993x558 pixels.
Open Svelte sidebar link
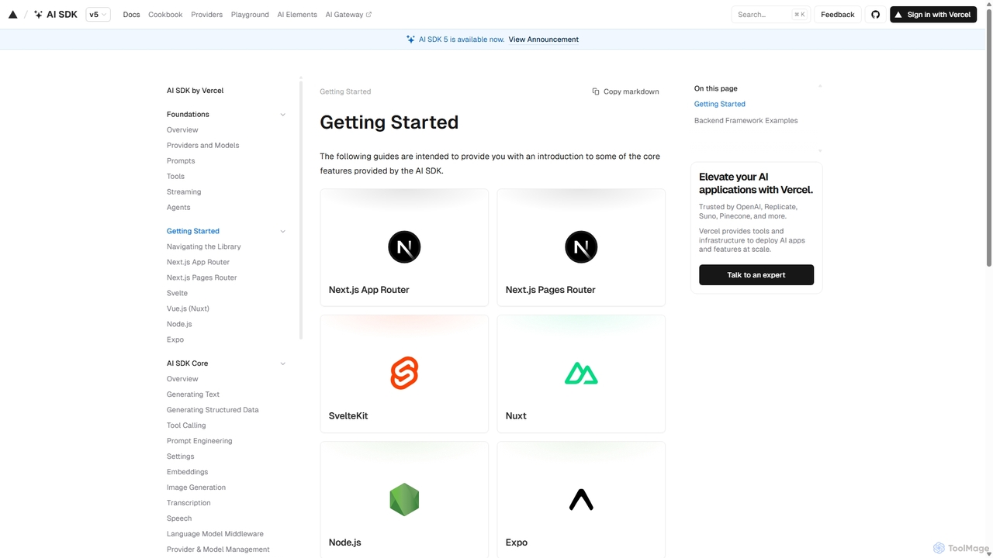click(x=177, y=294)
